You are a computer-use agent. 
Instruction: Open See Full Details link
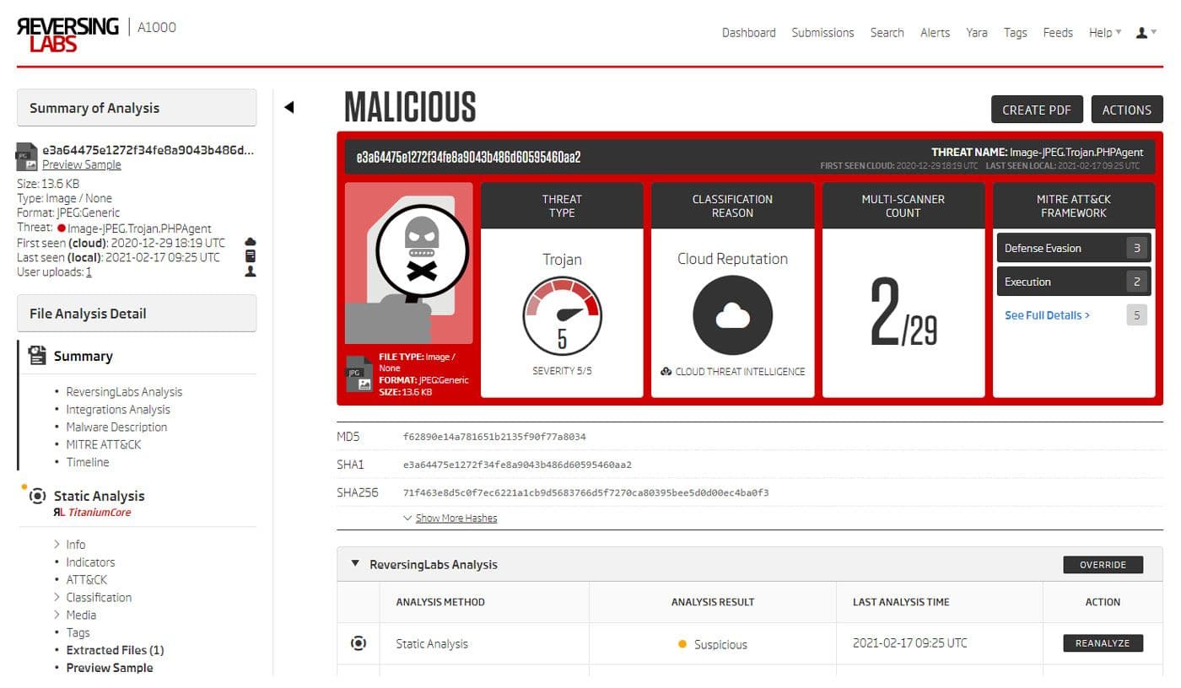pyautogui.click(x=1047, y=315)
